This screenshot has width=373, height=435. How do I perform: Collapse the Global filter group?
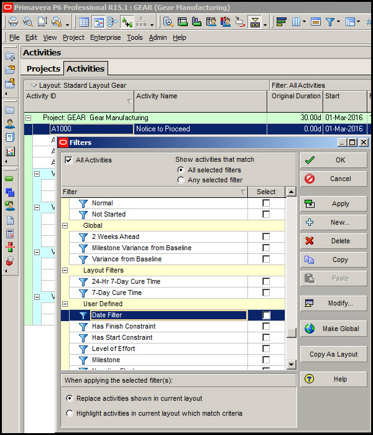[x=65, y=225]
